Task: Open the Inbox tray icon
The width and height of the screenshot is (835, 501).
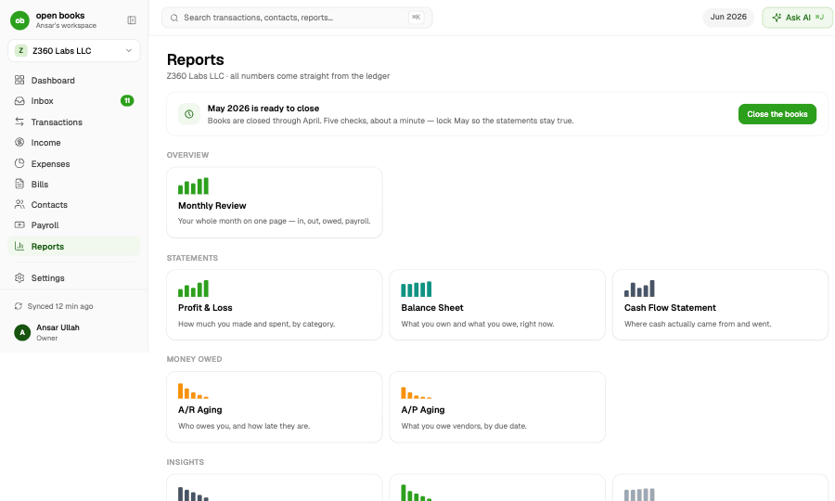Action: [19, 100]
